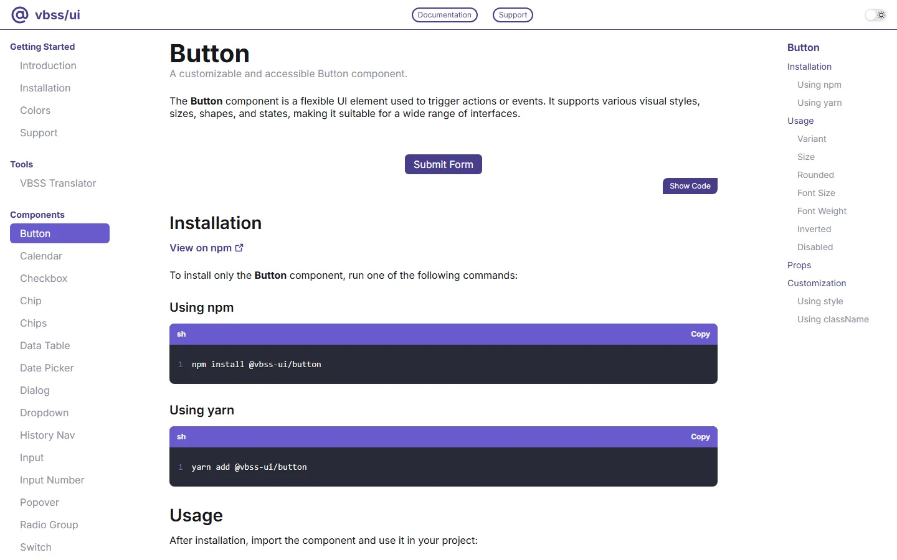Jump to the Rounded section

coord(815,175)
